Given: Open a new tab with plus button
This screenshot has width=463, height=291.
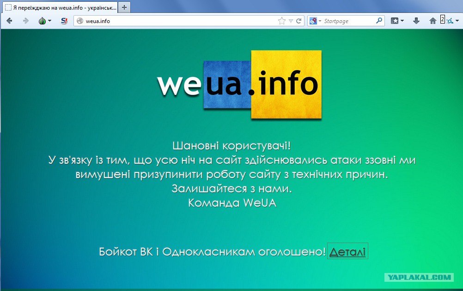Looking at the screenshot, I should 124,7.
